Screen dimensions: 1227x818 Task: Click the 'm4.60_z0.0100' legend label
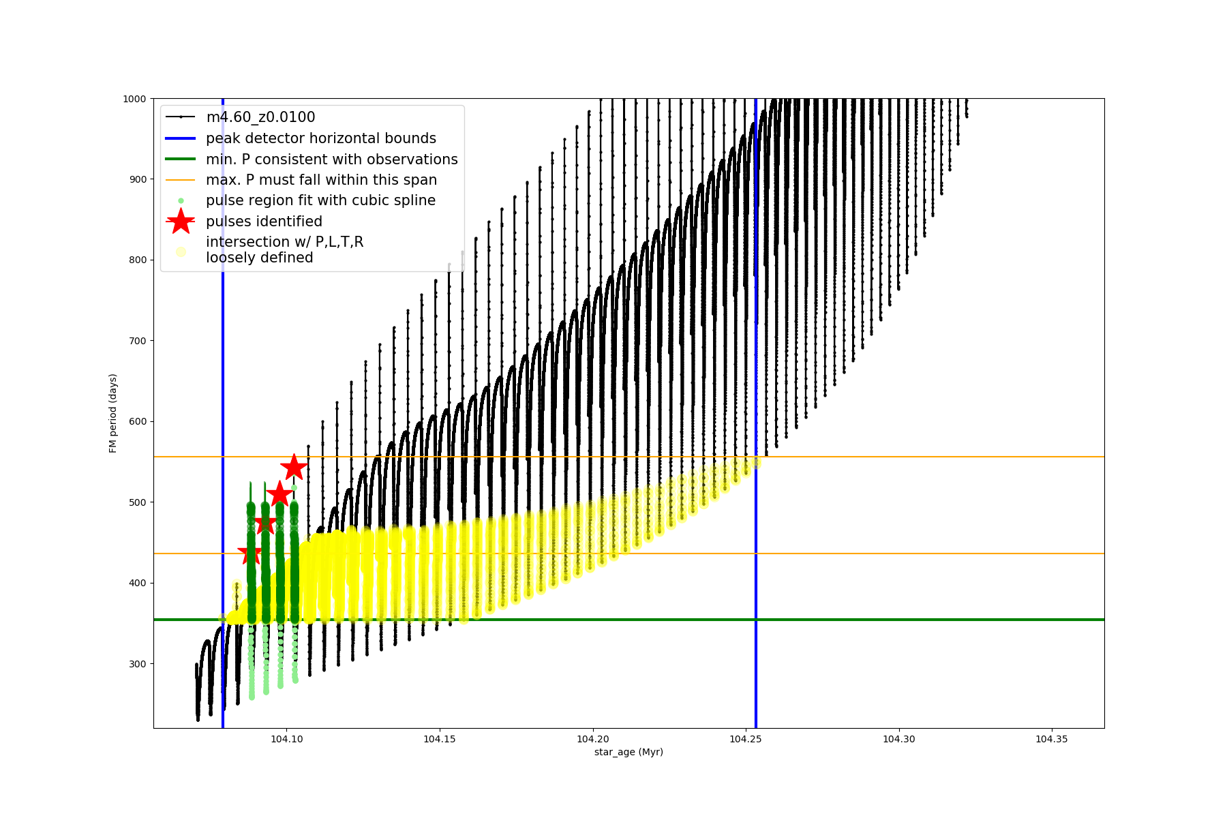coord(260,117)
